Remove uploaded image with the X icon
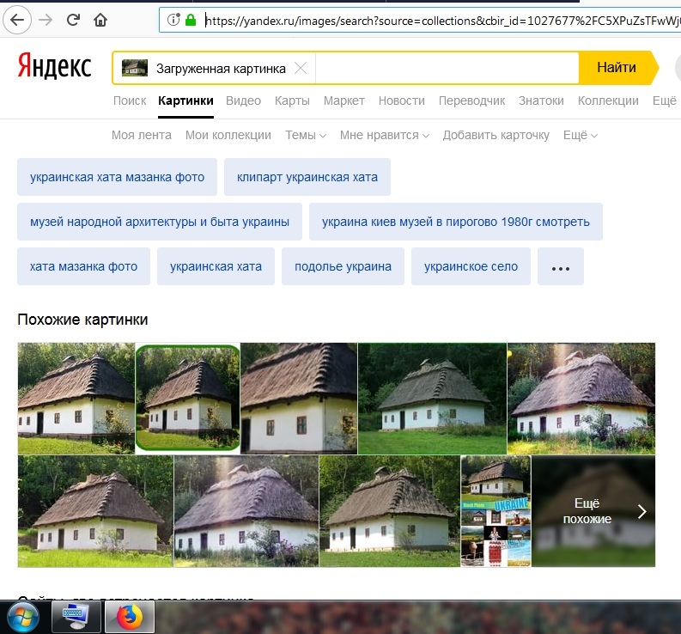Screen dimensions: 681x634 (300, 68)
